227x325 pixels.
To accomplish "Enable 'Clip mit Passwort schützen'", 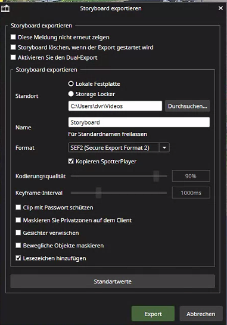I will click(18, 208).
